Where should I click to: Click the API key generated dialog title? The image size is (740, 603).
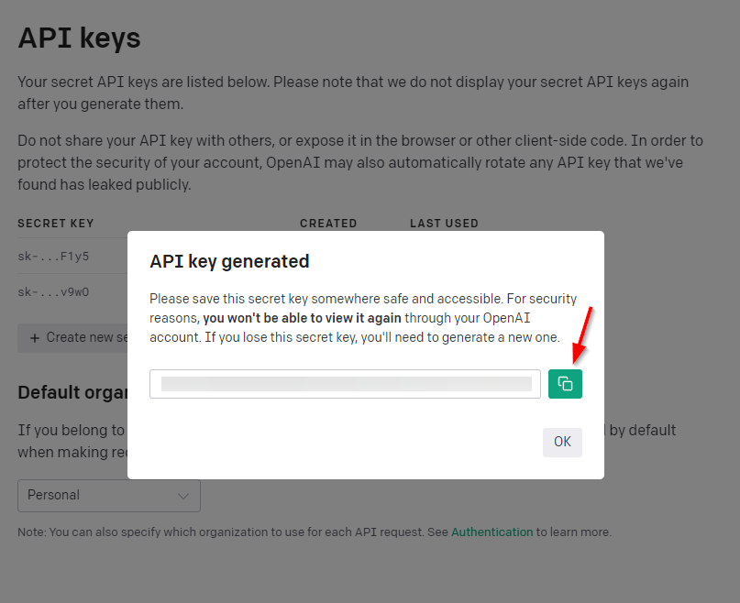229,261
